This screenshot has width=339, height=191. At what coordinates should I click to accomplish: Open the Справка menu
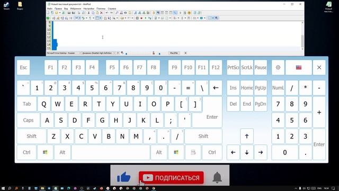(x=112, y=8)
